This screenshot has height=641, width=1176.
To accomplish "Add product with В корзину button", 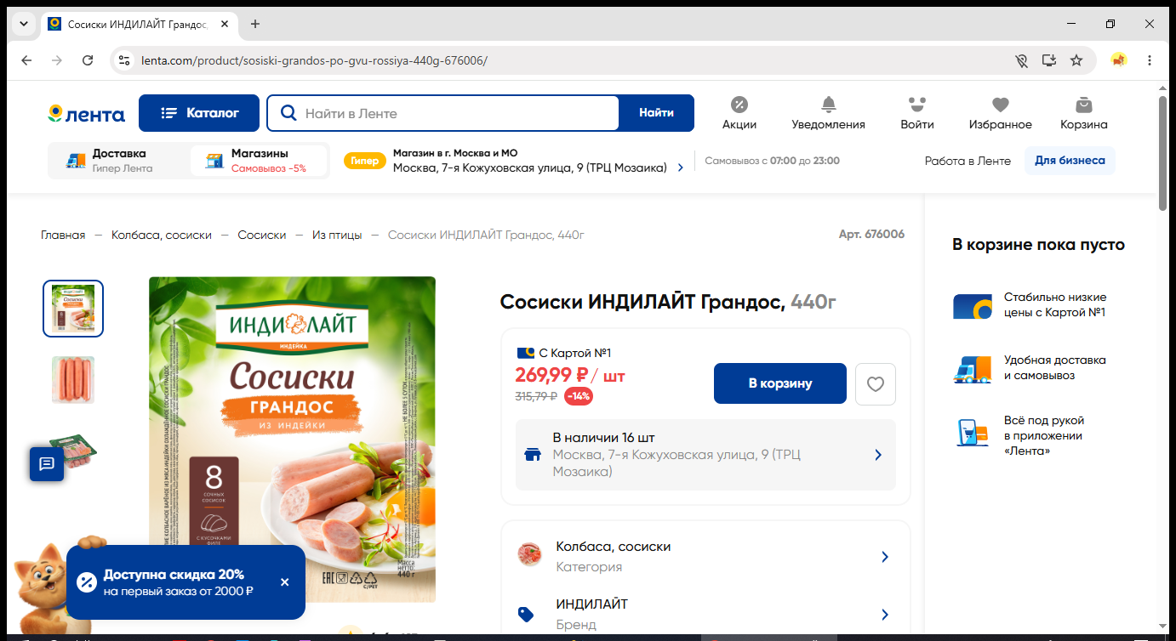I will click(x=780, y=383).
